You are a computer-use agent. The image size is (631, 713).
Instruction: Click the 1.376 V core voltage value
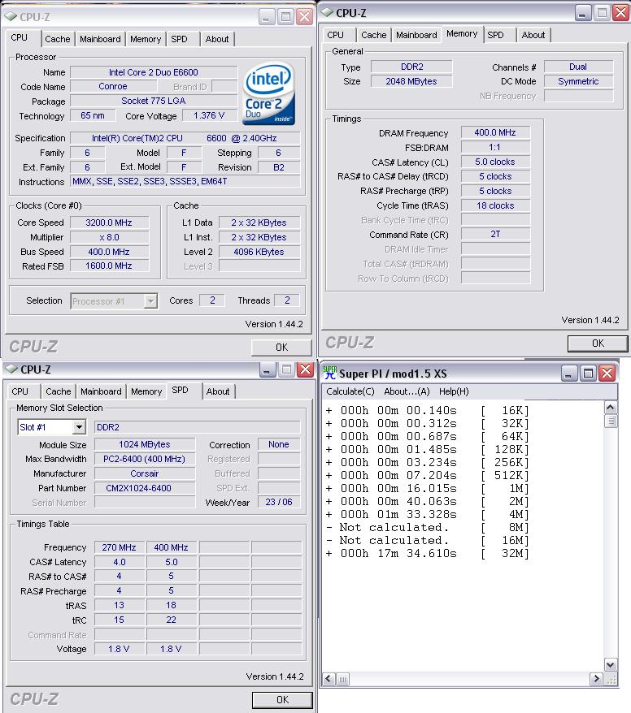point(209,115)
